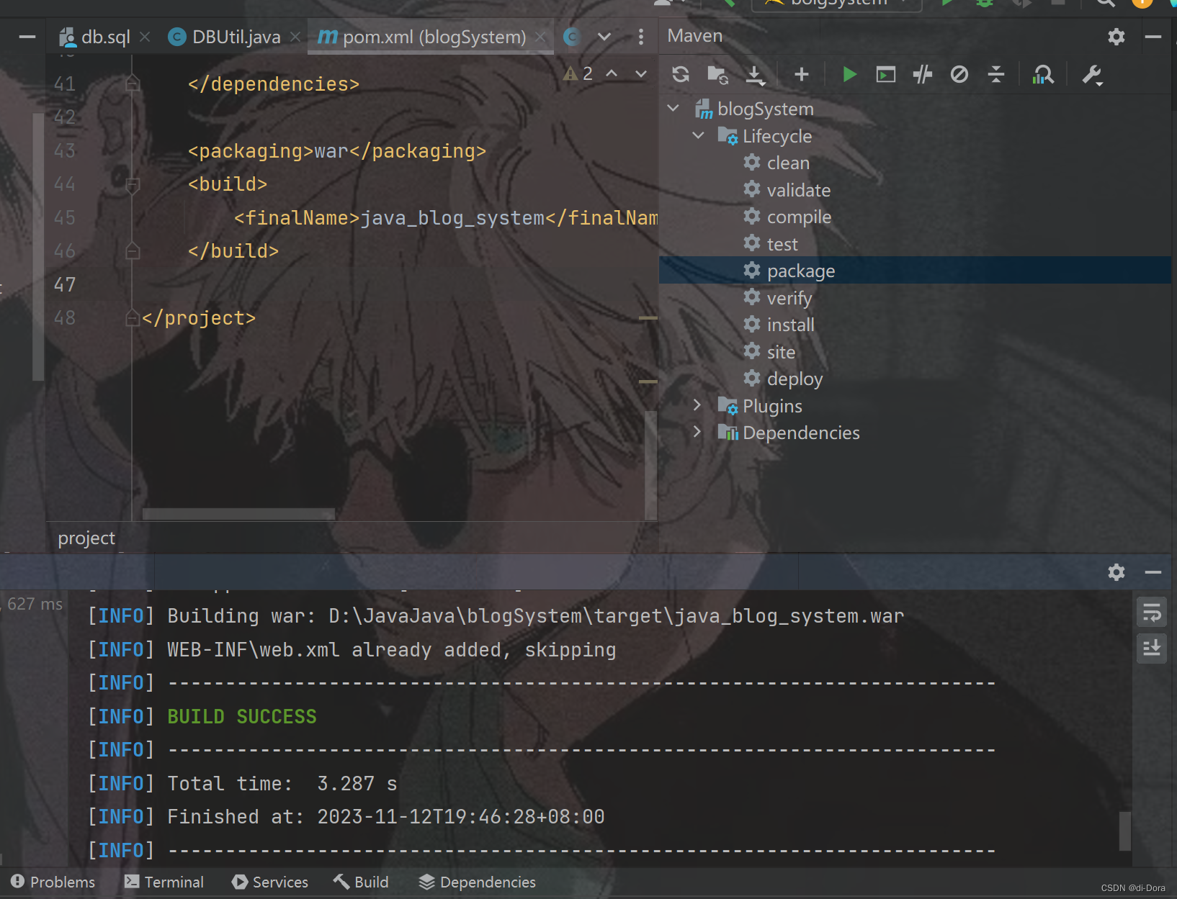Open the Terminal tool window
The height and width of the screenshot is (899, 1177).
(x=164, y=882)
